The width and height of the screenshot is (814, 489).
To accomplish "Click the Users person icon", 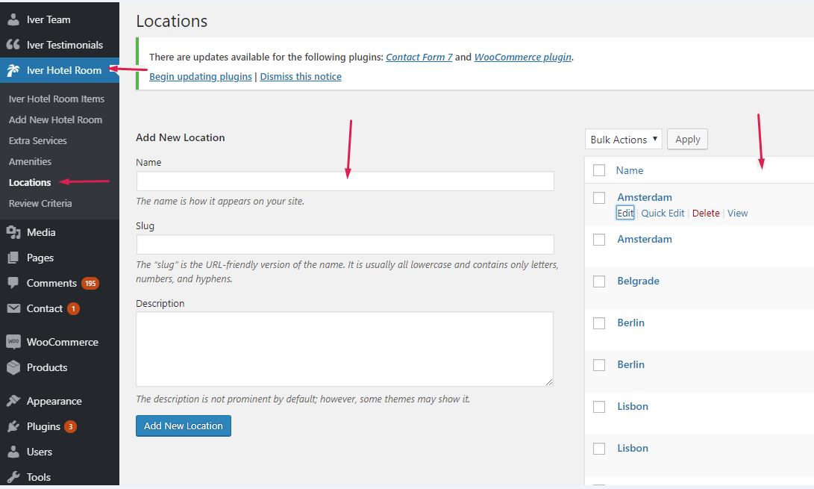I will (13, 452).
